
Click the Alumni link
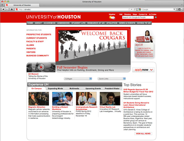(30, 45)
